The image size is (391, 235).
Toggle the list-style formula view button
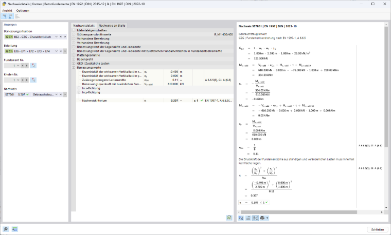[248, 218]
